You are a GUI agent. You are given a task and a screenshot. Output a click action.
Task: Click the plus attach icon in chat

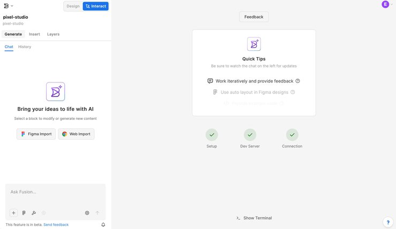point(13,213)
